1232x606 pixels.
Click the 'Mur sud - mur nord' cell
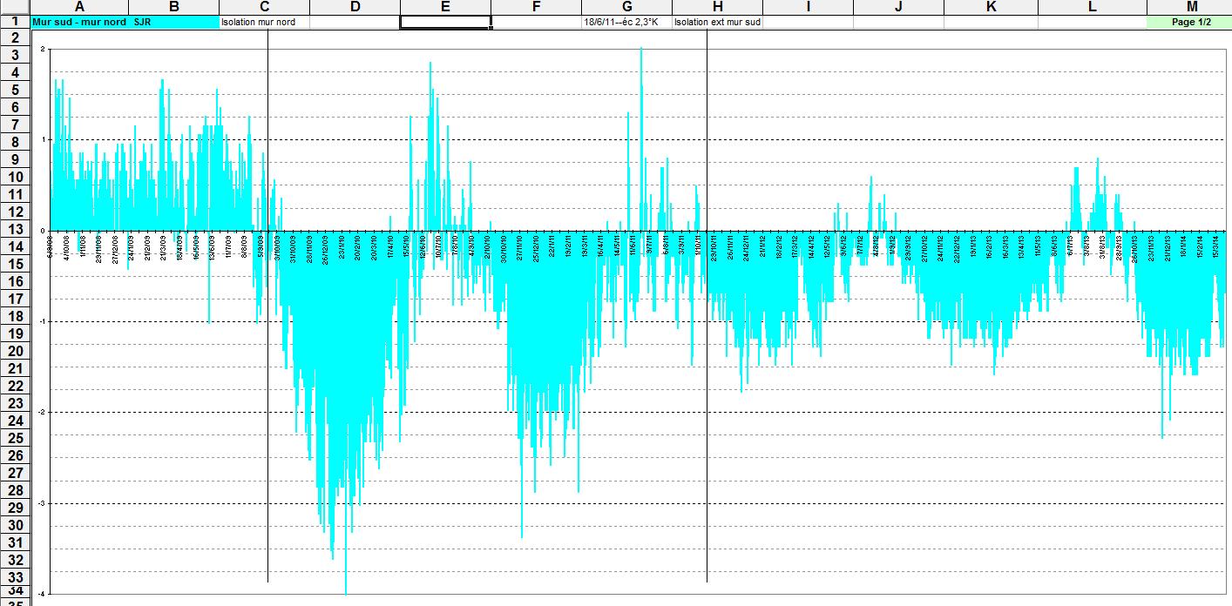click(79, 22)
